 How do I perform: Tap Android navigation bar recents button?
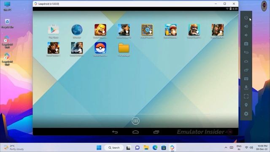[x=156, y=132]
